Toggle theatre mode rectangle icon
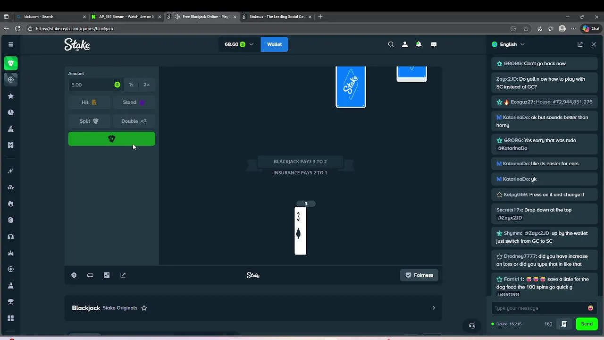 90,275
